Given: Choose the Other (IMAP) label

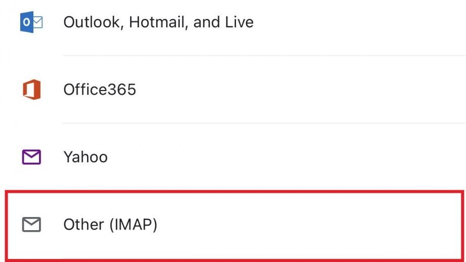Looking at the screenshot, I should 110,225.
